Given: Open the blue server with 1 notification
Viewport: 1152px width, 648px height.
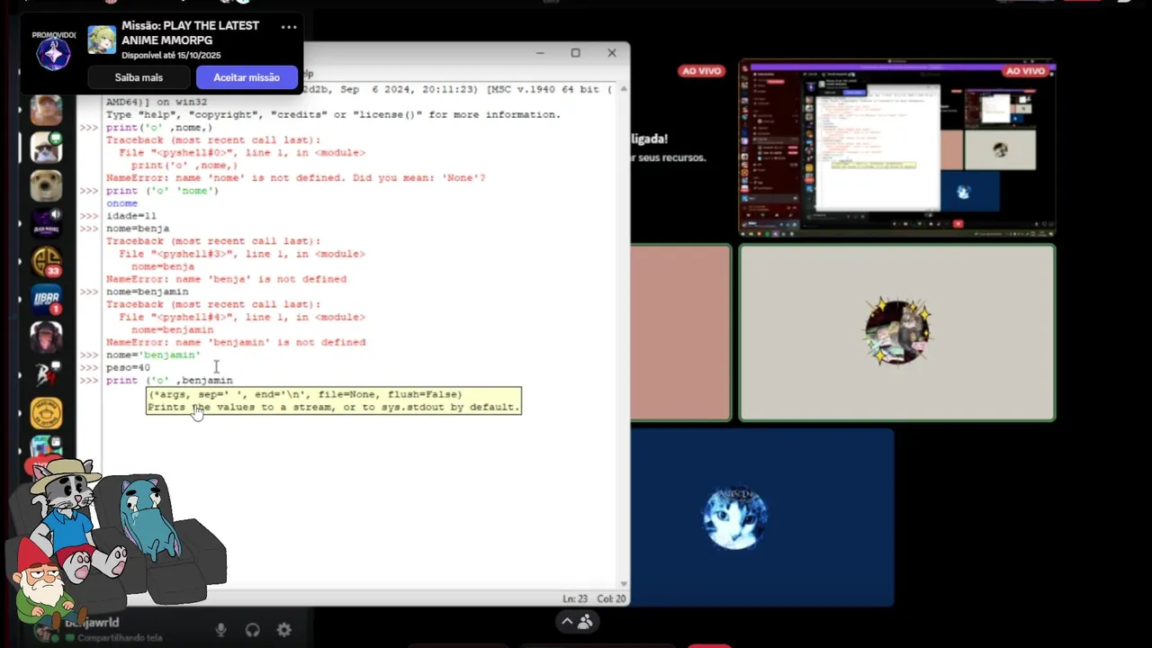Looking at the screenshot, I should 47,300.
